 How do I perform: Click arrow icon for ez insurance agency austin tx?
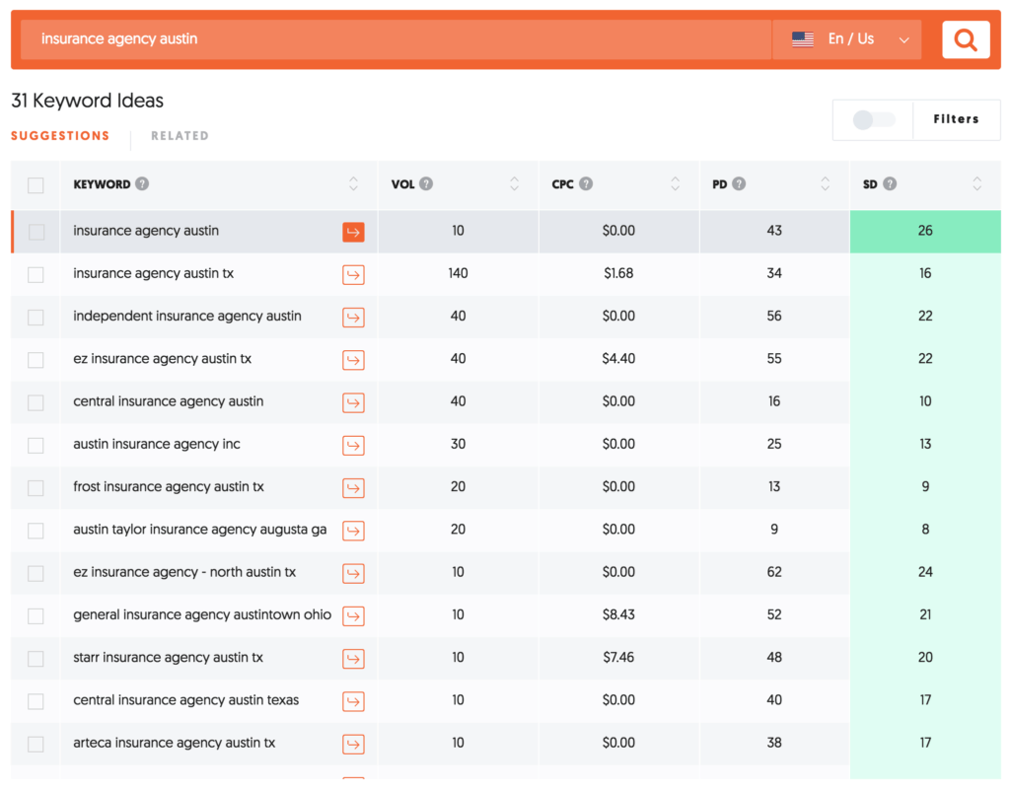[353, 360]
